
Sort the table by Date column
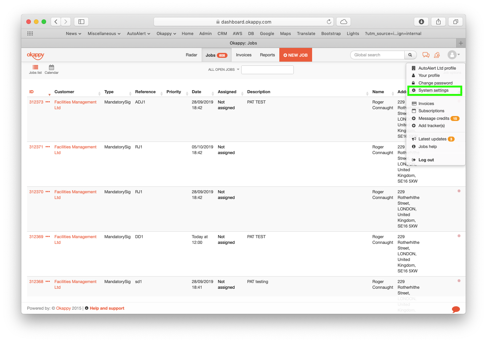pos(196,92)
